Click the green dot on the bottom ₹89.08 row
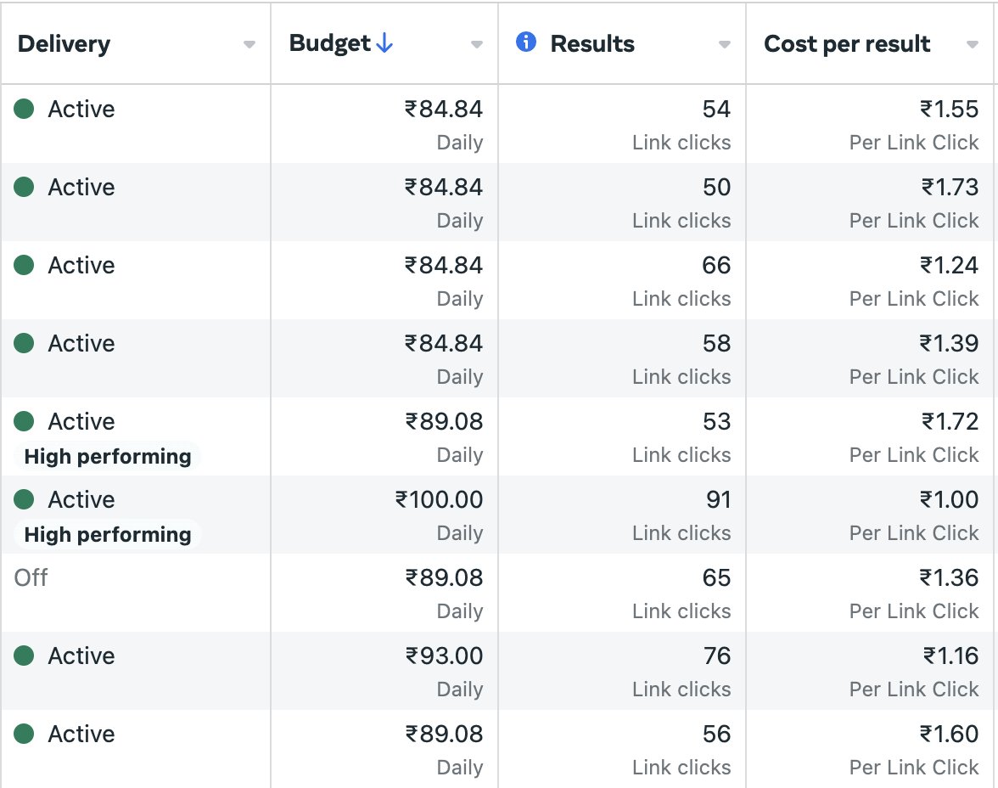Image resolution: width=998 pixels, height=788 pixels. [x=23, y=734]
